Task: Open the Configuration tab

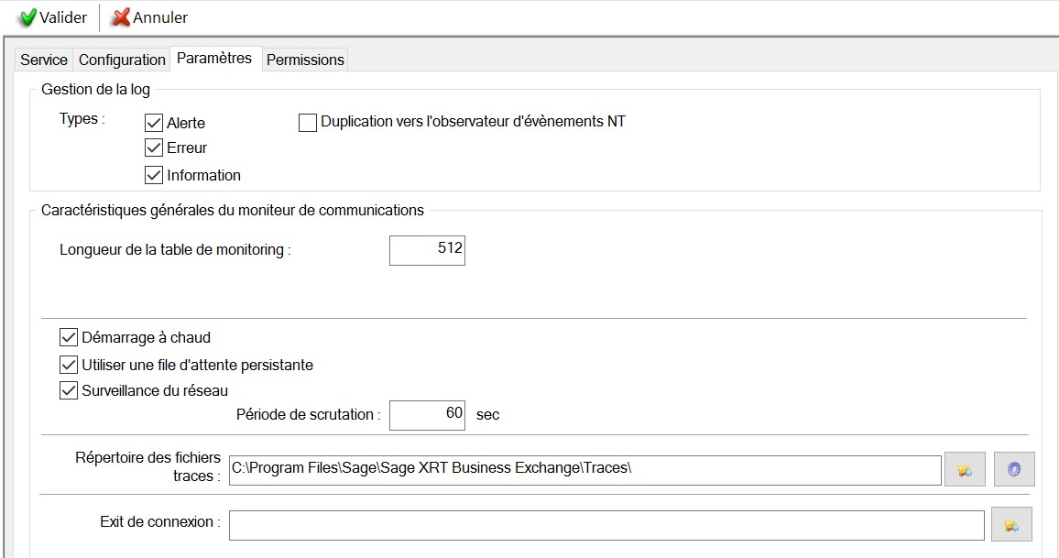Action: point(122,60)
